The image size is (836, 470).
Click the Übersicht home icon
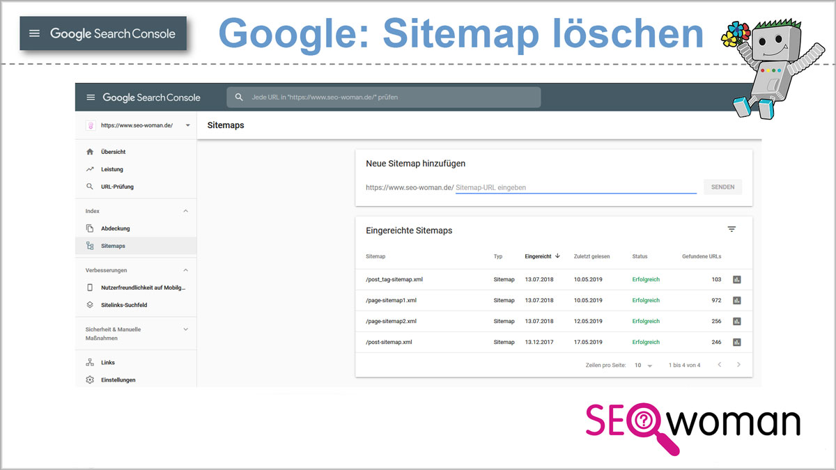click(x=89, y=152)
